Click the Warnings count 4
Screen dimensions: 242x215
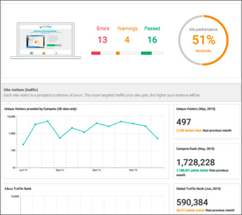tap(127, 40)
